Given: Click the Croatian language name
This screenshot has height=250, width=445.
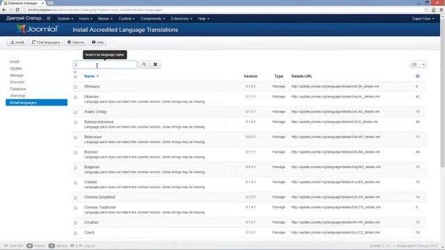Looking at the screenshot, I should click(x=91, y=222).
